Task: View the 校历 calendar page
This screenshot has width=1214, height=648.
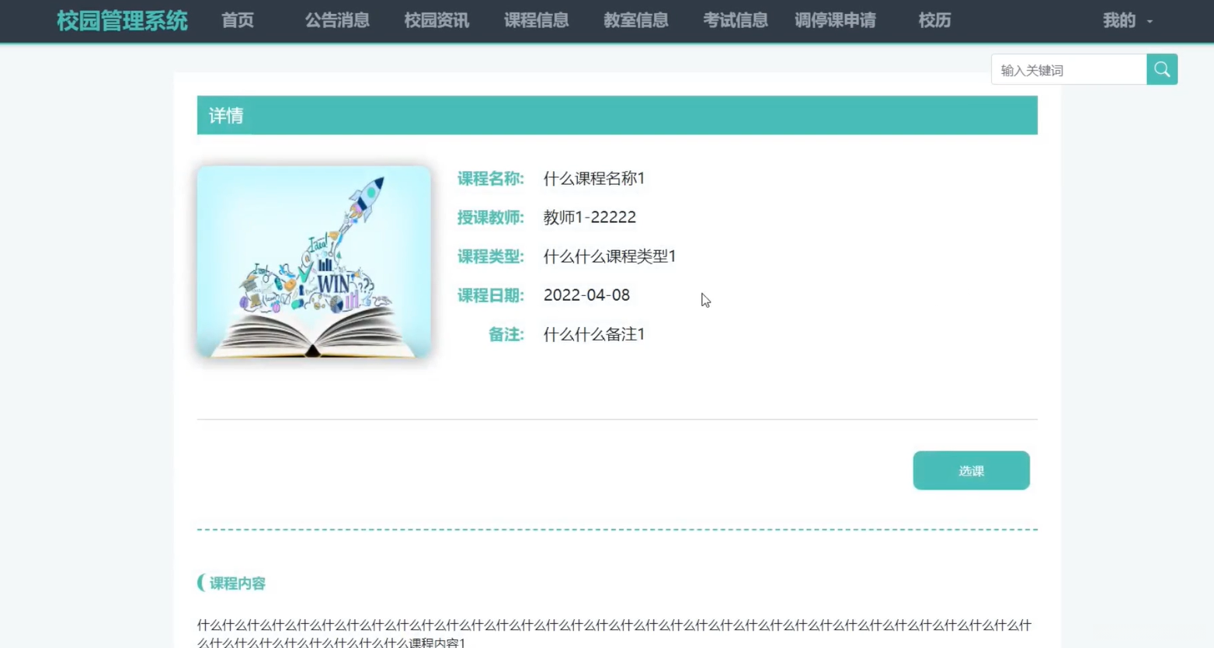Action: 934,20
